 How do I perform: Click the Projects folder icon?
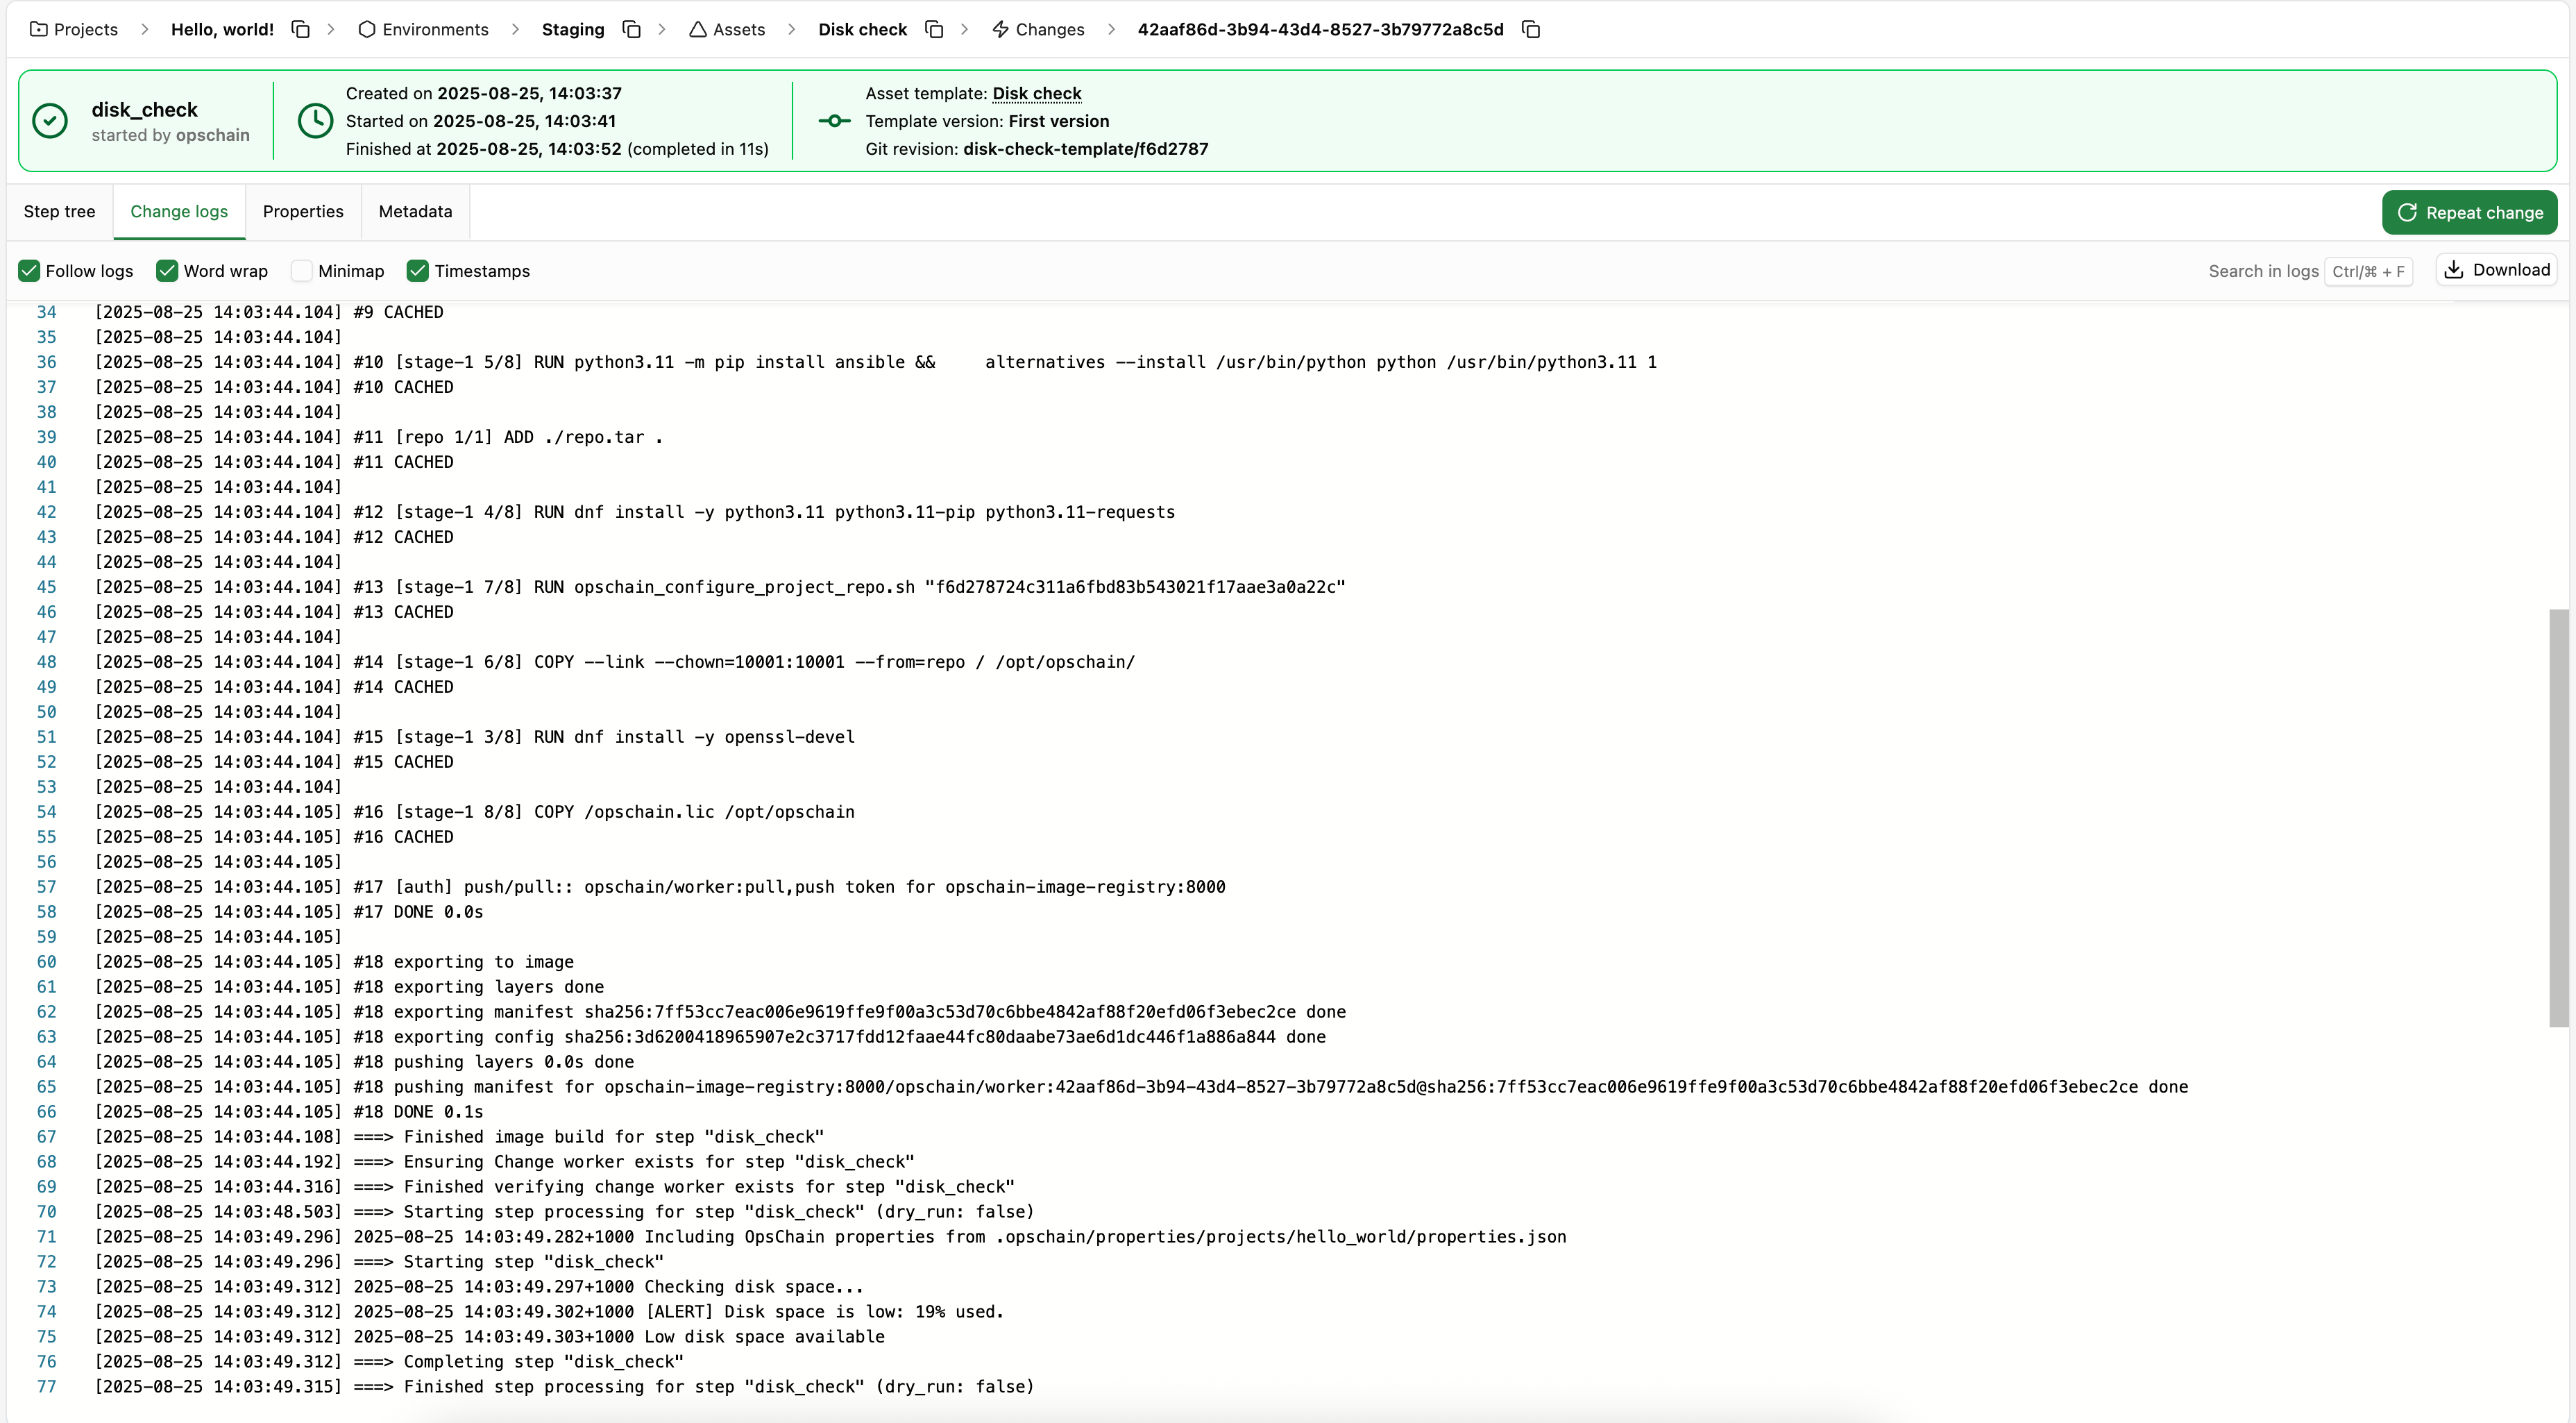(x=37, y=29)
